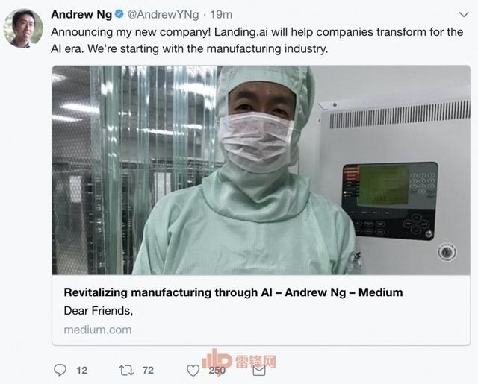Image resolution: width=478 pixels, height=384 pixels.
Task: Open the Andrew Ng display name link
Action: click(x=81, y=14)
